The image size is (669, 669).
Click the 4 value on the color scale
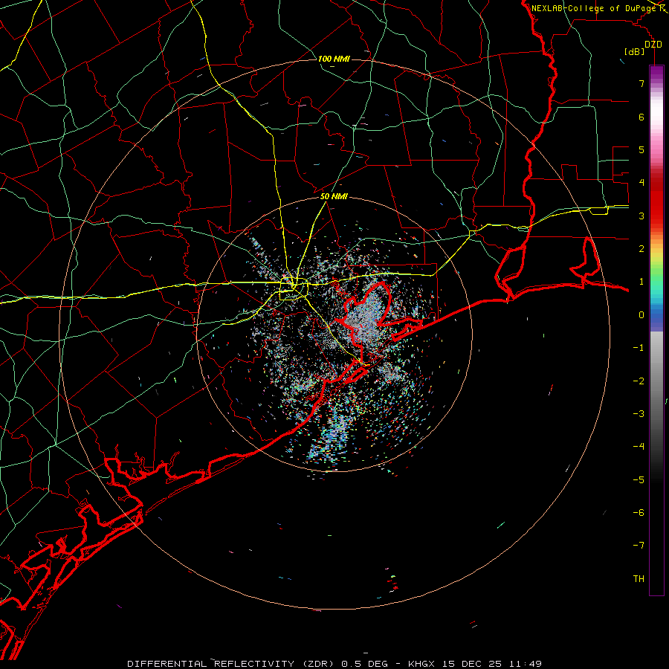pyautogui.click(x=641, y=183)
